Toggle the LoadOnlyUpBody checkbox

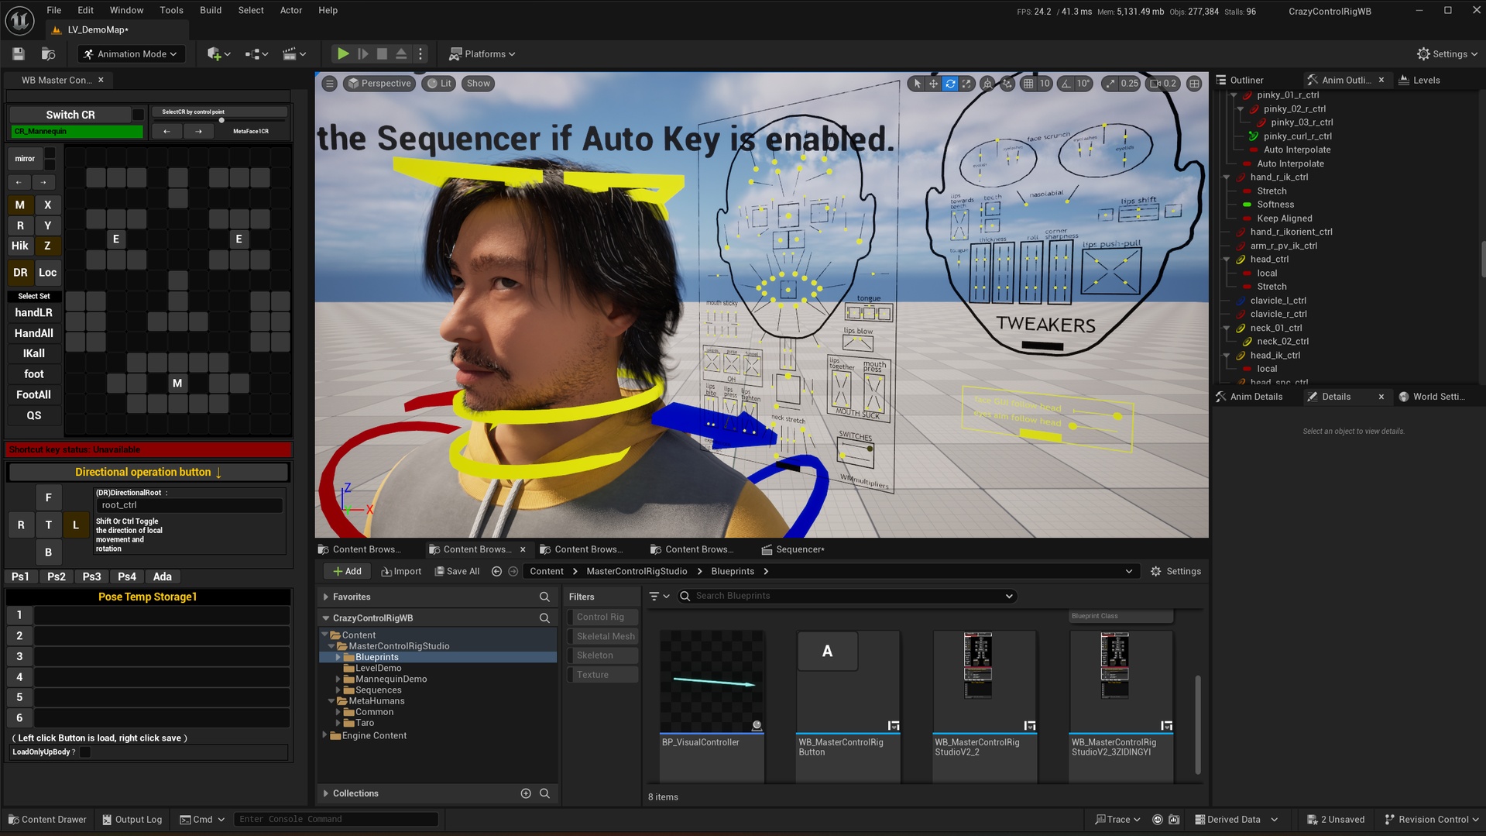coord(85,752)
